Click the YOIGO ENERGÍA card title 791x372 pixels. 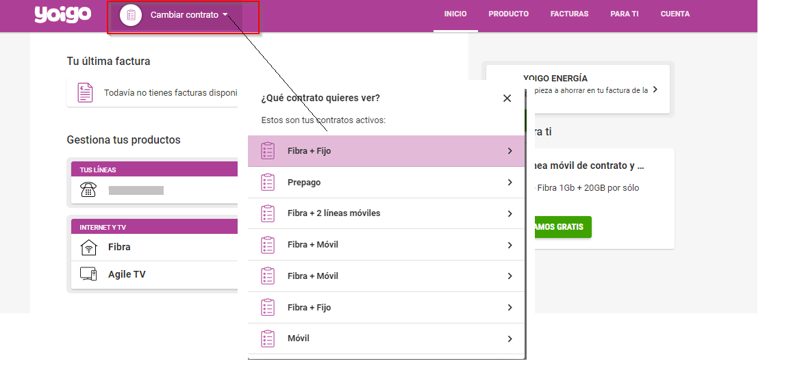[555, 79]
